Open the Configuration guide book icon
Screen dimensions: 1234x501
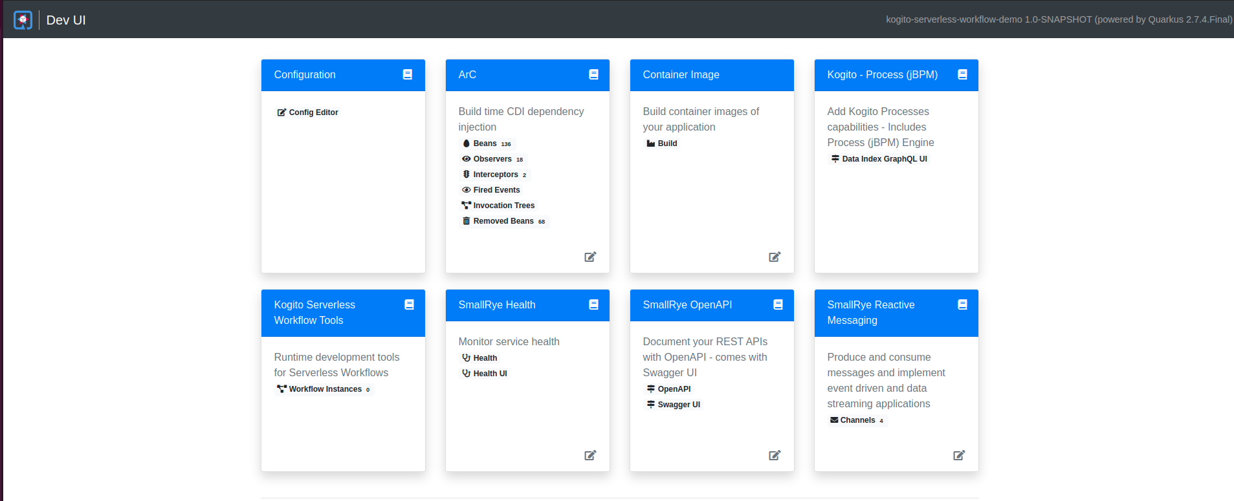point(408,74)
